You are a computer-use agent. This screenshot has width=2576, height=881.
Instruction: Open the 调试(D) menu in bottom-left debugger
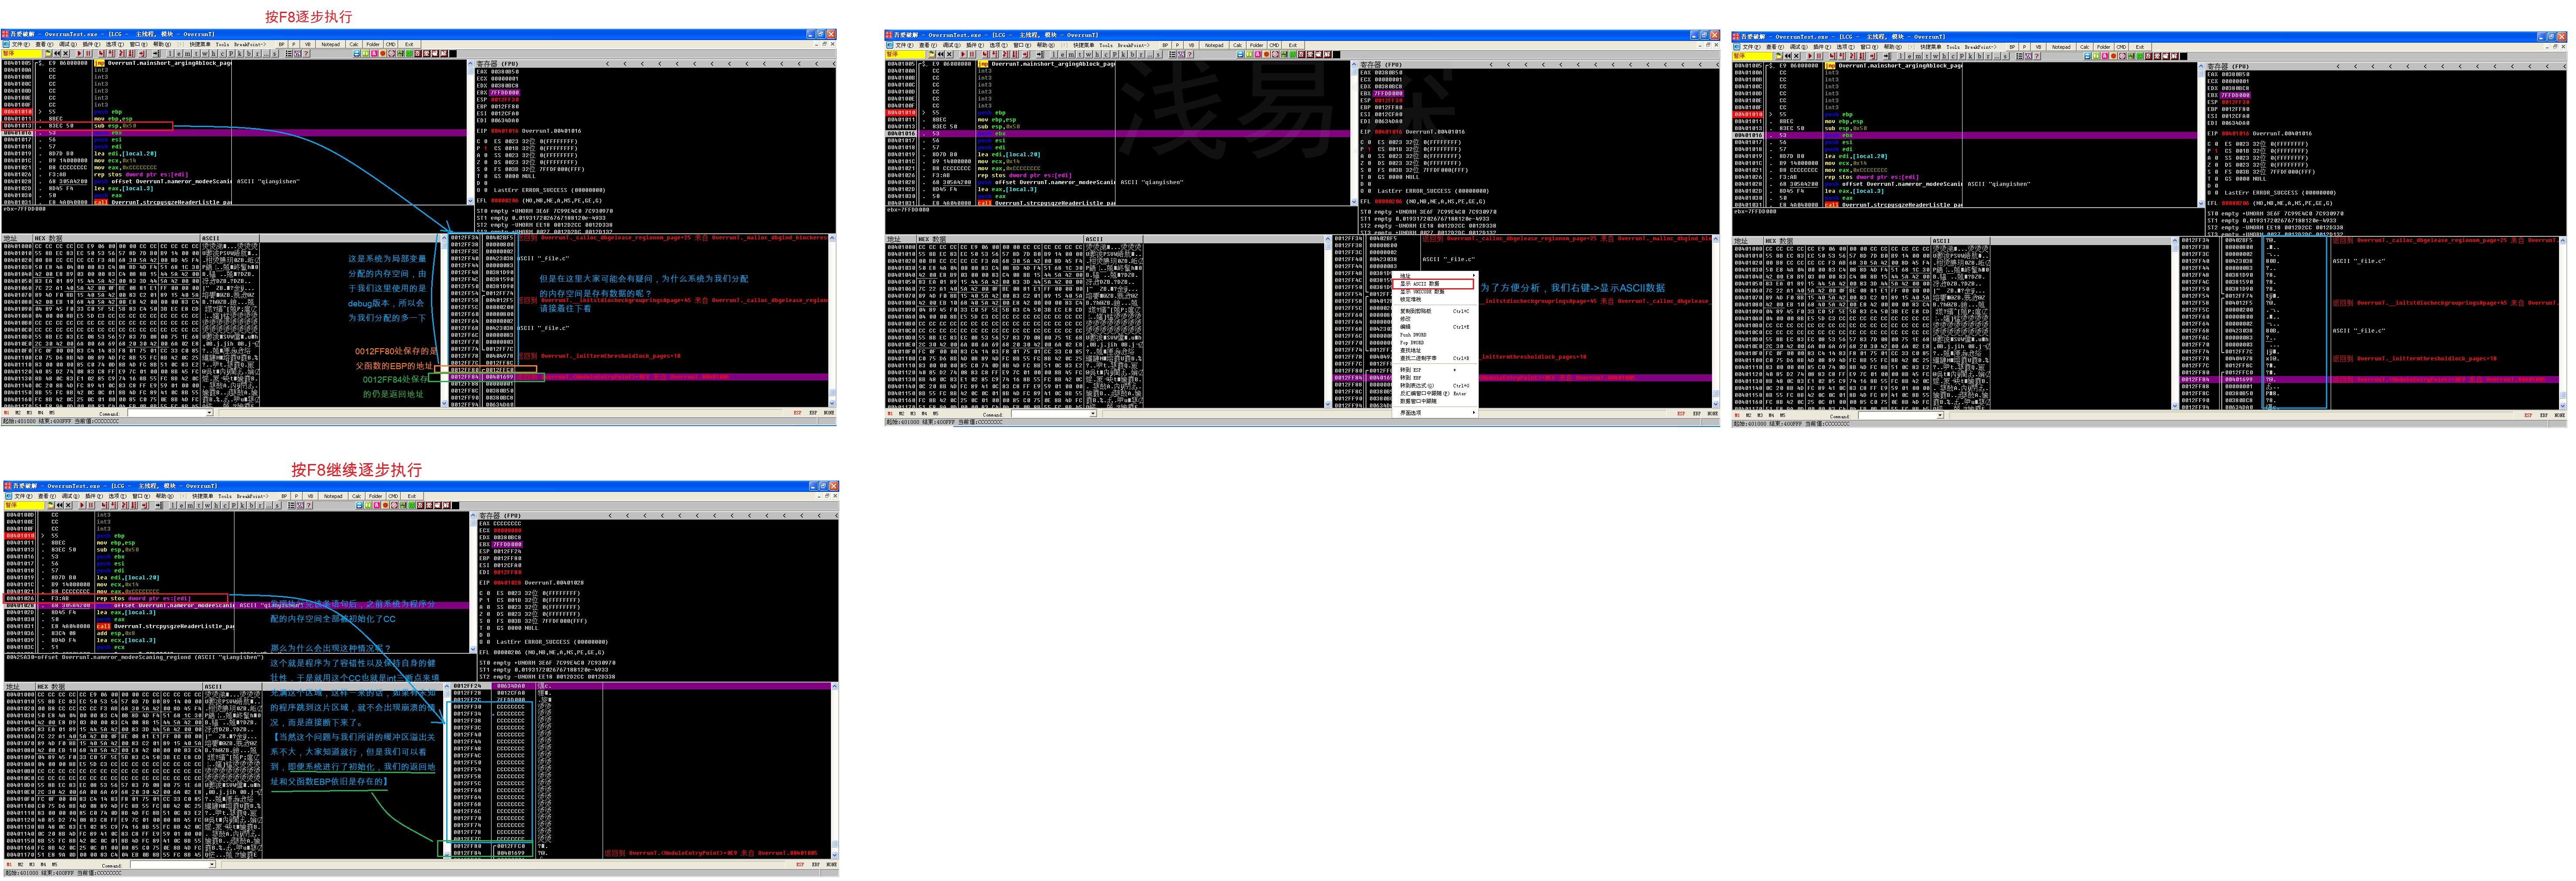click(70, 497)
